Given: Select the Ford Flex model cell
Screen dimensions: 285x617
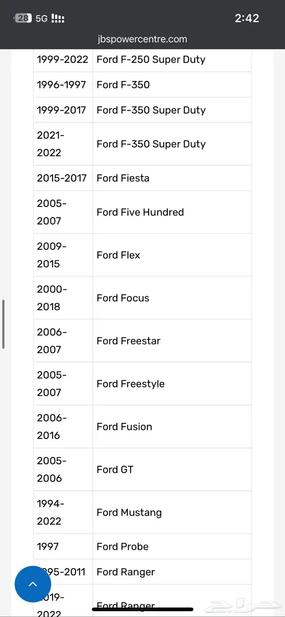Looking at the screenshot, I should [x=118, y=255].
